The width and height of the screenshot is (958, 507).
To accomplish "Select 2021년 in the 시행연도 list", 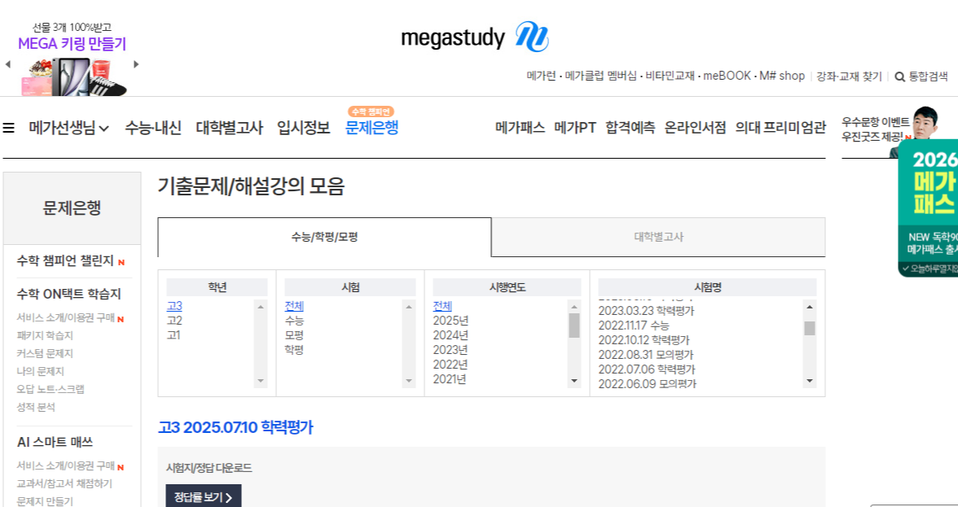I will pyautogui.click(x=450, y=379).
